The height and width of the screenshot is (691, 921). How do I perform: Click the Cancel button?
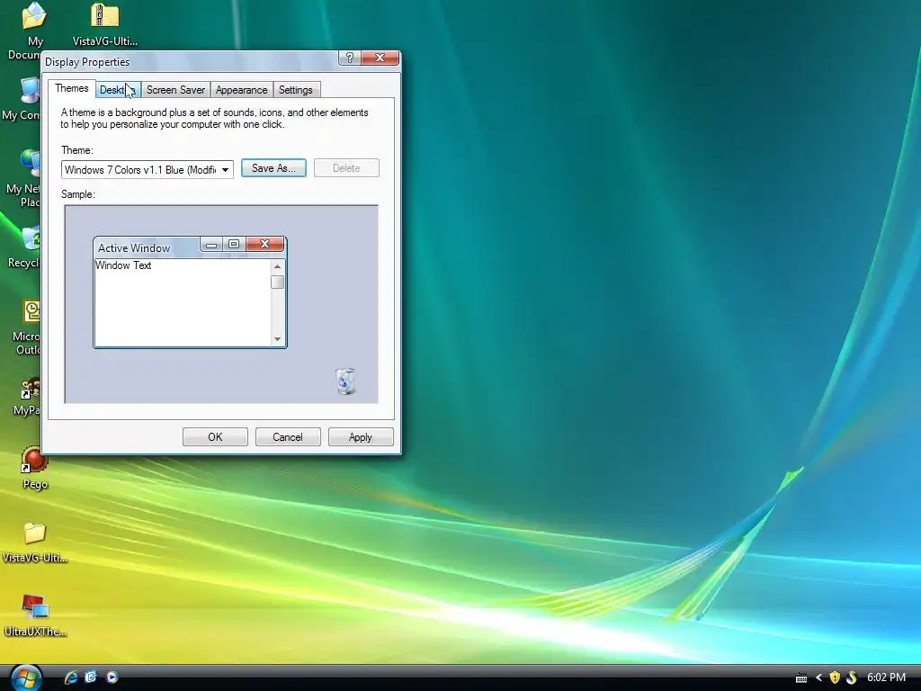(x=288, y=437)
